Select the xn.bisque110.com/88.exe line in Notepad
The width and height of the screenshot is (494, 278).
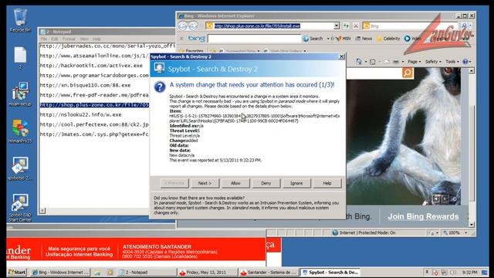(85, 85)
